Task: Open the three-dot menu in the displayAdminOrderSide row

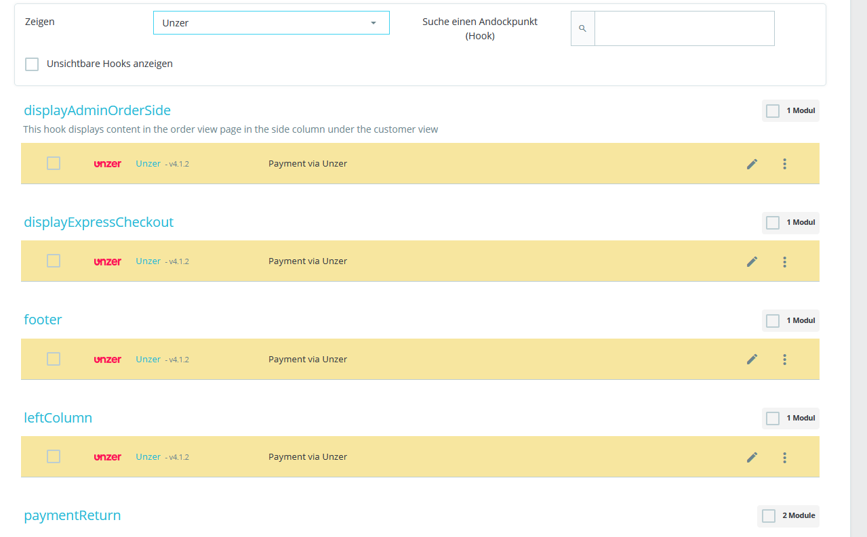Action: (x=784, y=164)
